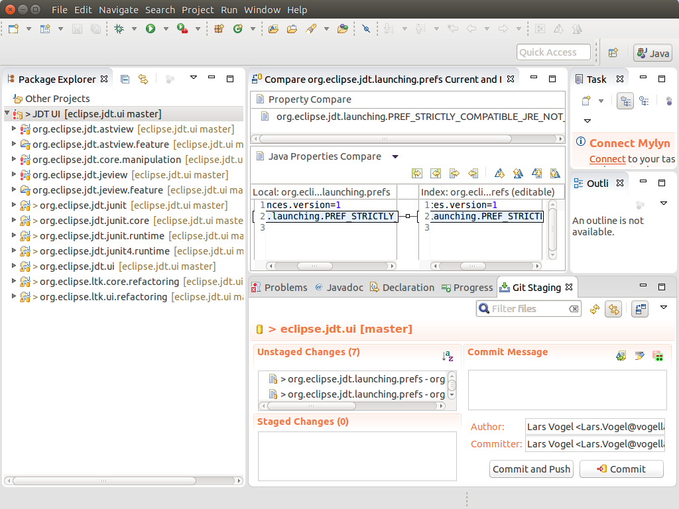Go to Previous Difference in compare editor
The image size is (679, 509).
518,174
